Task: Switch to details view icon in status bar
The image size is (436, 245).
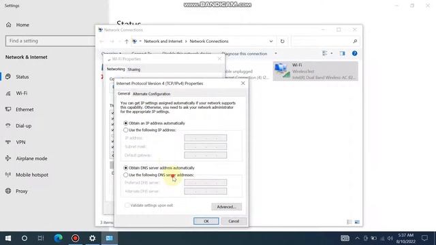Action: click(349, 222)
